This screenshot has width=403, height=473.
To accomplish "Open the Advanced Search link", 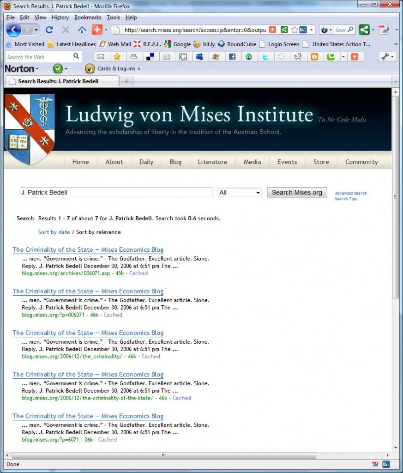I will [x=351, y=194].
